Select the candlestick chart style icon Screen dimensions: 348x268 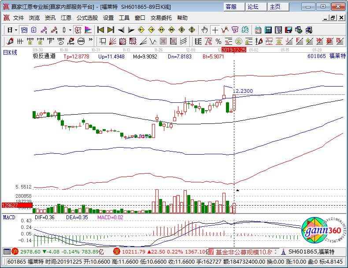click(64, 30)
